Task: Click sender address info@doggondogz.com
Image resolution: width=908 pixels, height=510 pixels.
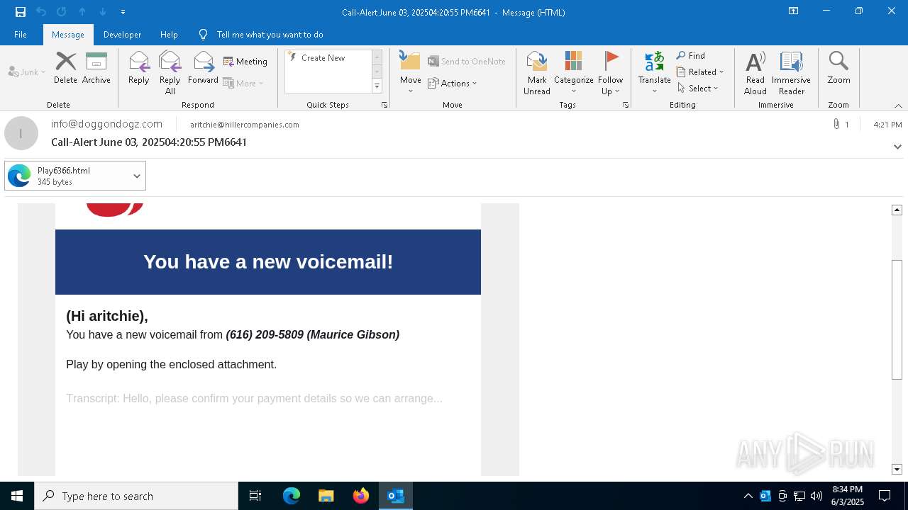Action: click(x=106, y=124)
